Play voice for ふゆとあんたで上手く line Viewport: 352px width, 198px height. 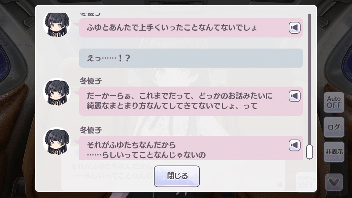pos(295,28)
